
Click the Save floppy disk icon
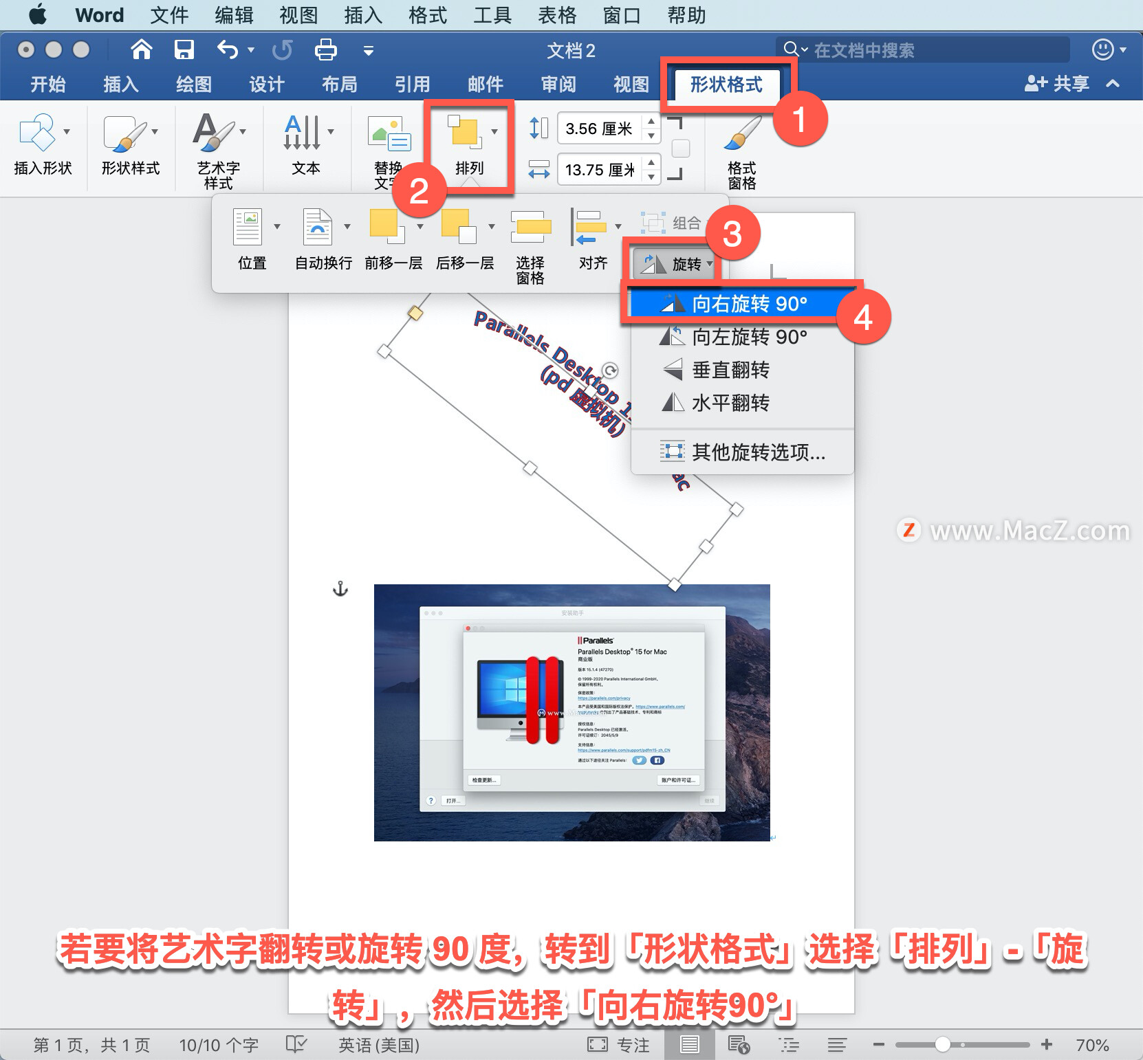(184, 49)
